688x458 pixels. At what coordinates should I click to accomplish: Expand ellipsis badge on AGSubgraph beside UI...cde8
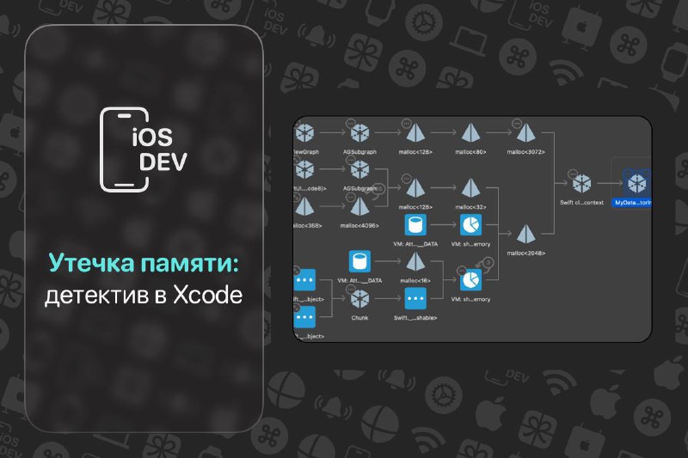point(351,160)
